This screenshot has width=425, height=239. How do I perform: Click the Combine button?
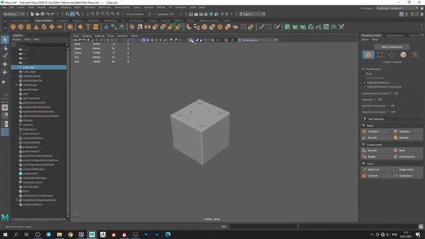[x=377, y=131]
